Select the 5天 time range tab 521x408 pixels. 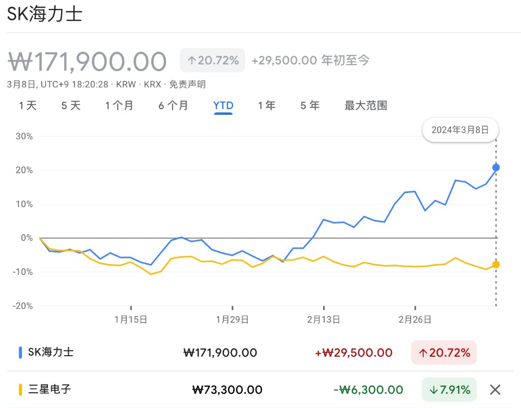click(x=71, y=106)
